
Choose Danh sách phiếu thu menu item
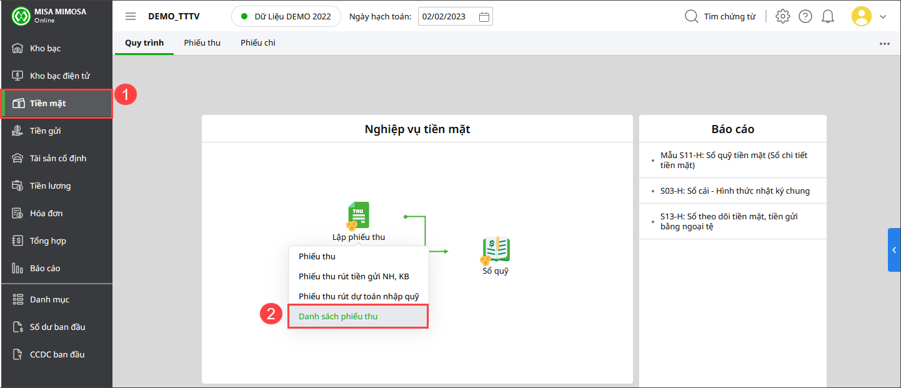click(x=359, y=316)
